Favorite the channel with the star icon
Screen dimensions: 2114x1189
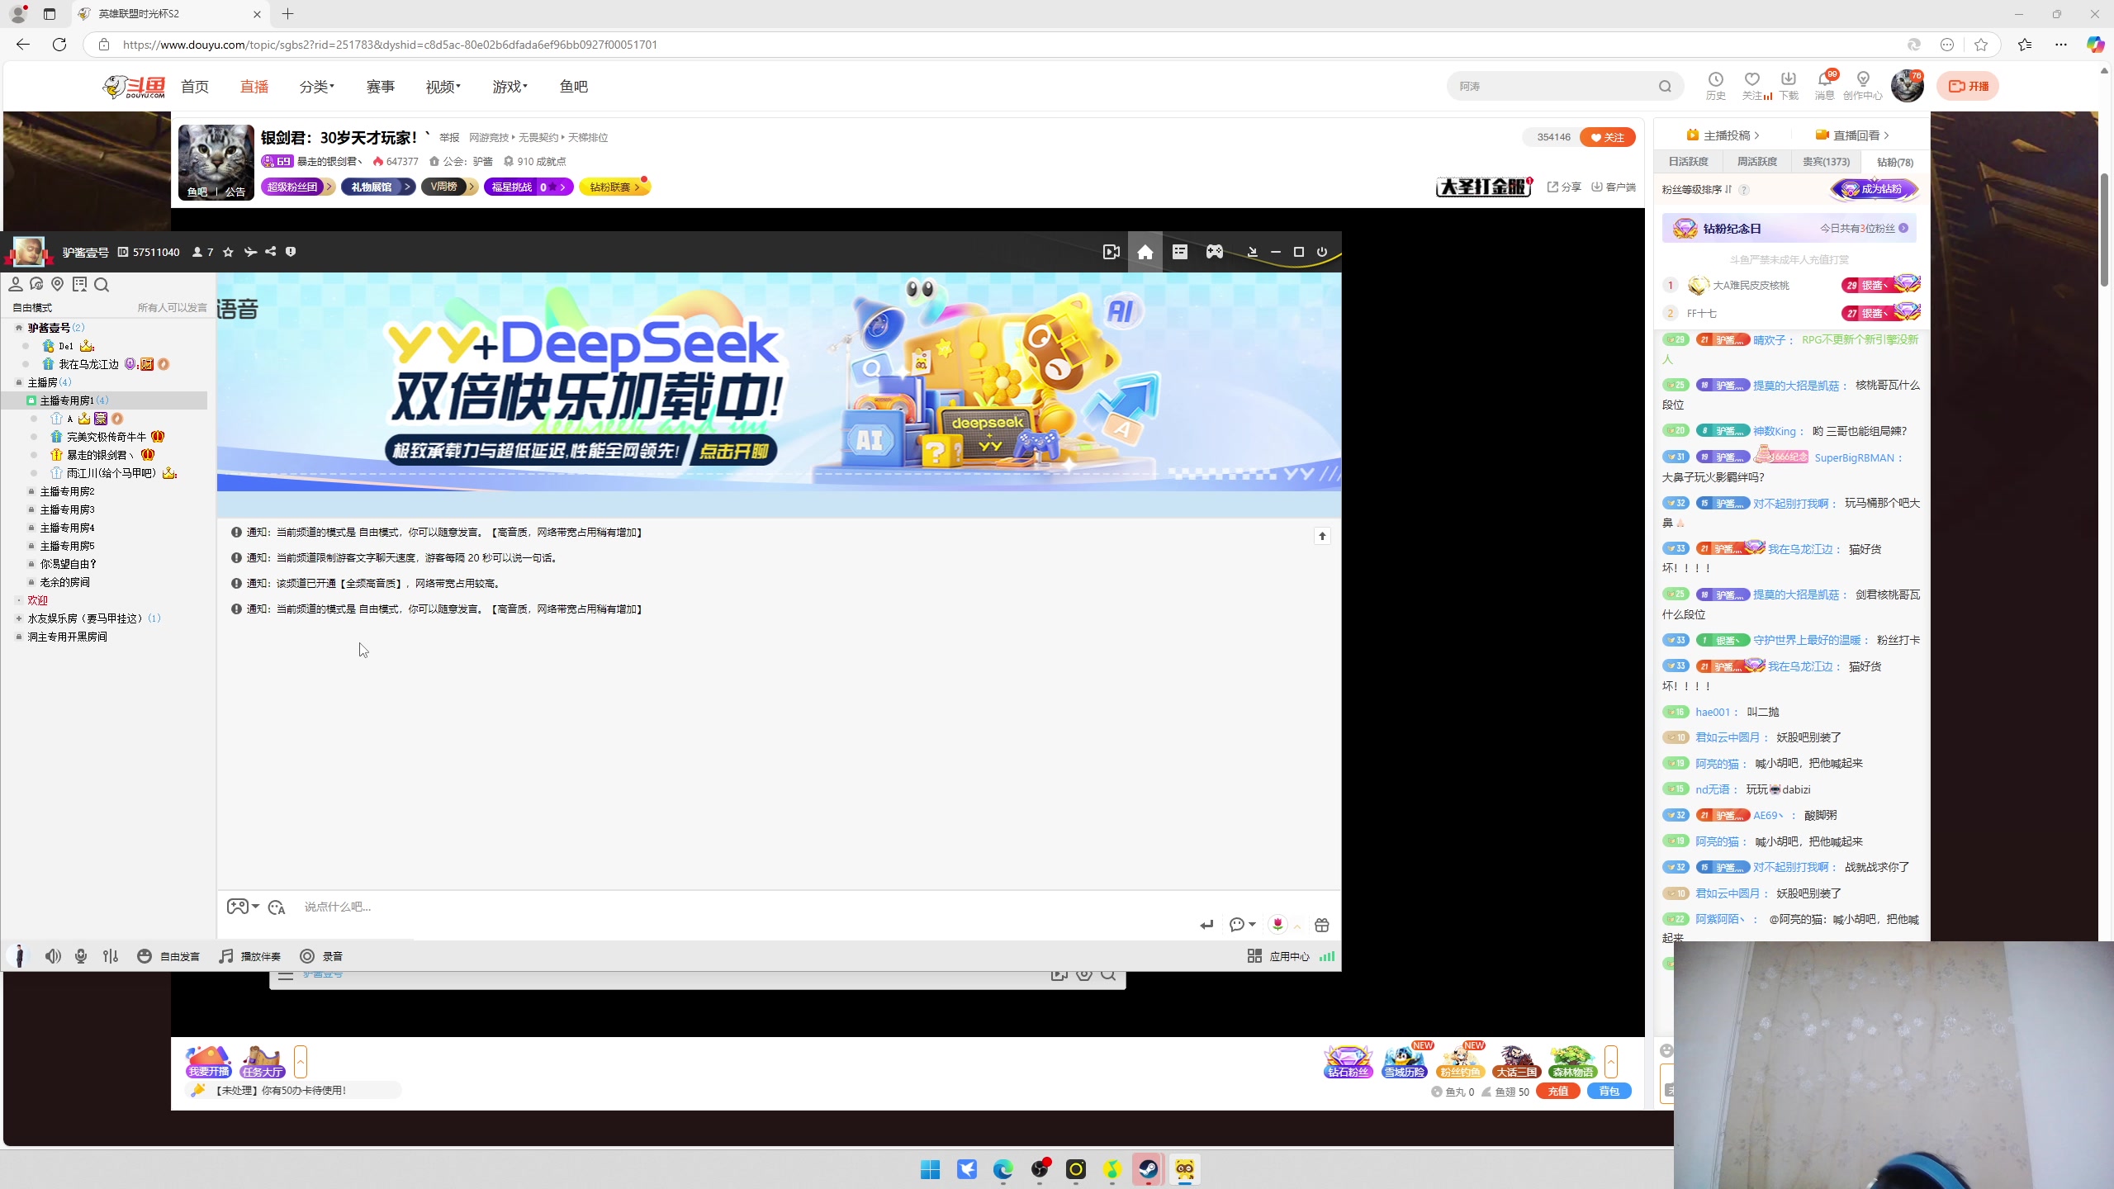[x=229, y=252]
